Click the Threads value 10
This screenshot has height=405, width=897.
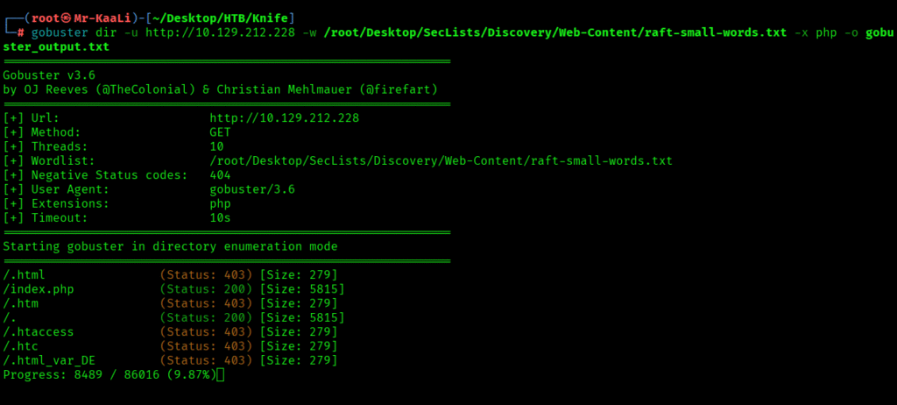click(216, 146)
